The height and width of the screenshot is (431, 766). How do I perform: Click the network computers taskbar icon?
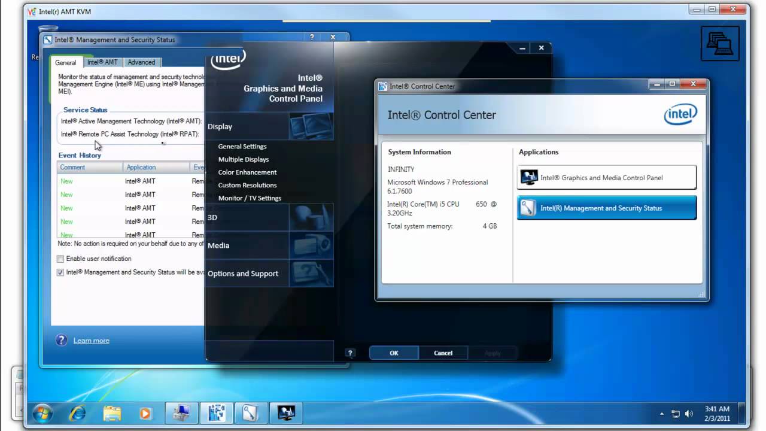[181, 413]
